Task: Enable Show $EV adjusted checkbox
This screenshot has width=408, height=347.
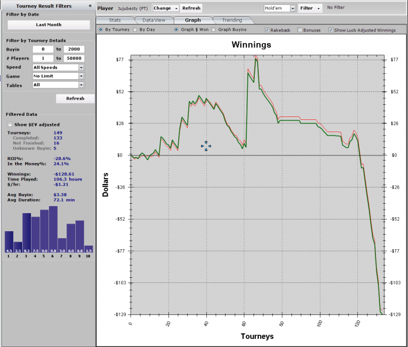Action: click(x=10, y=125)
